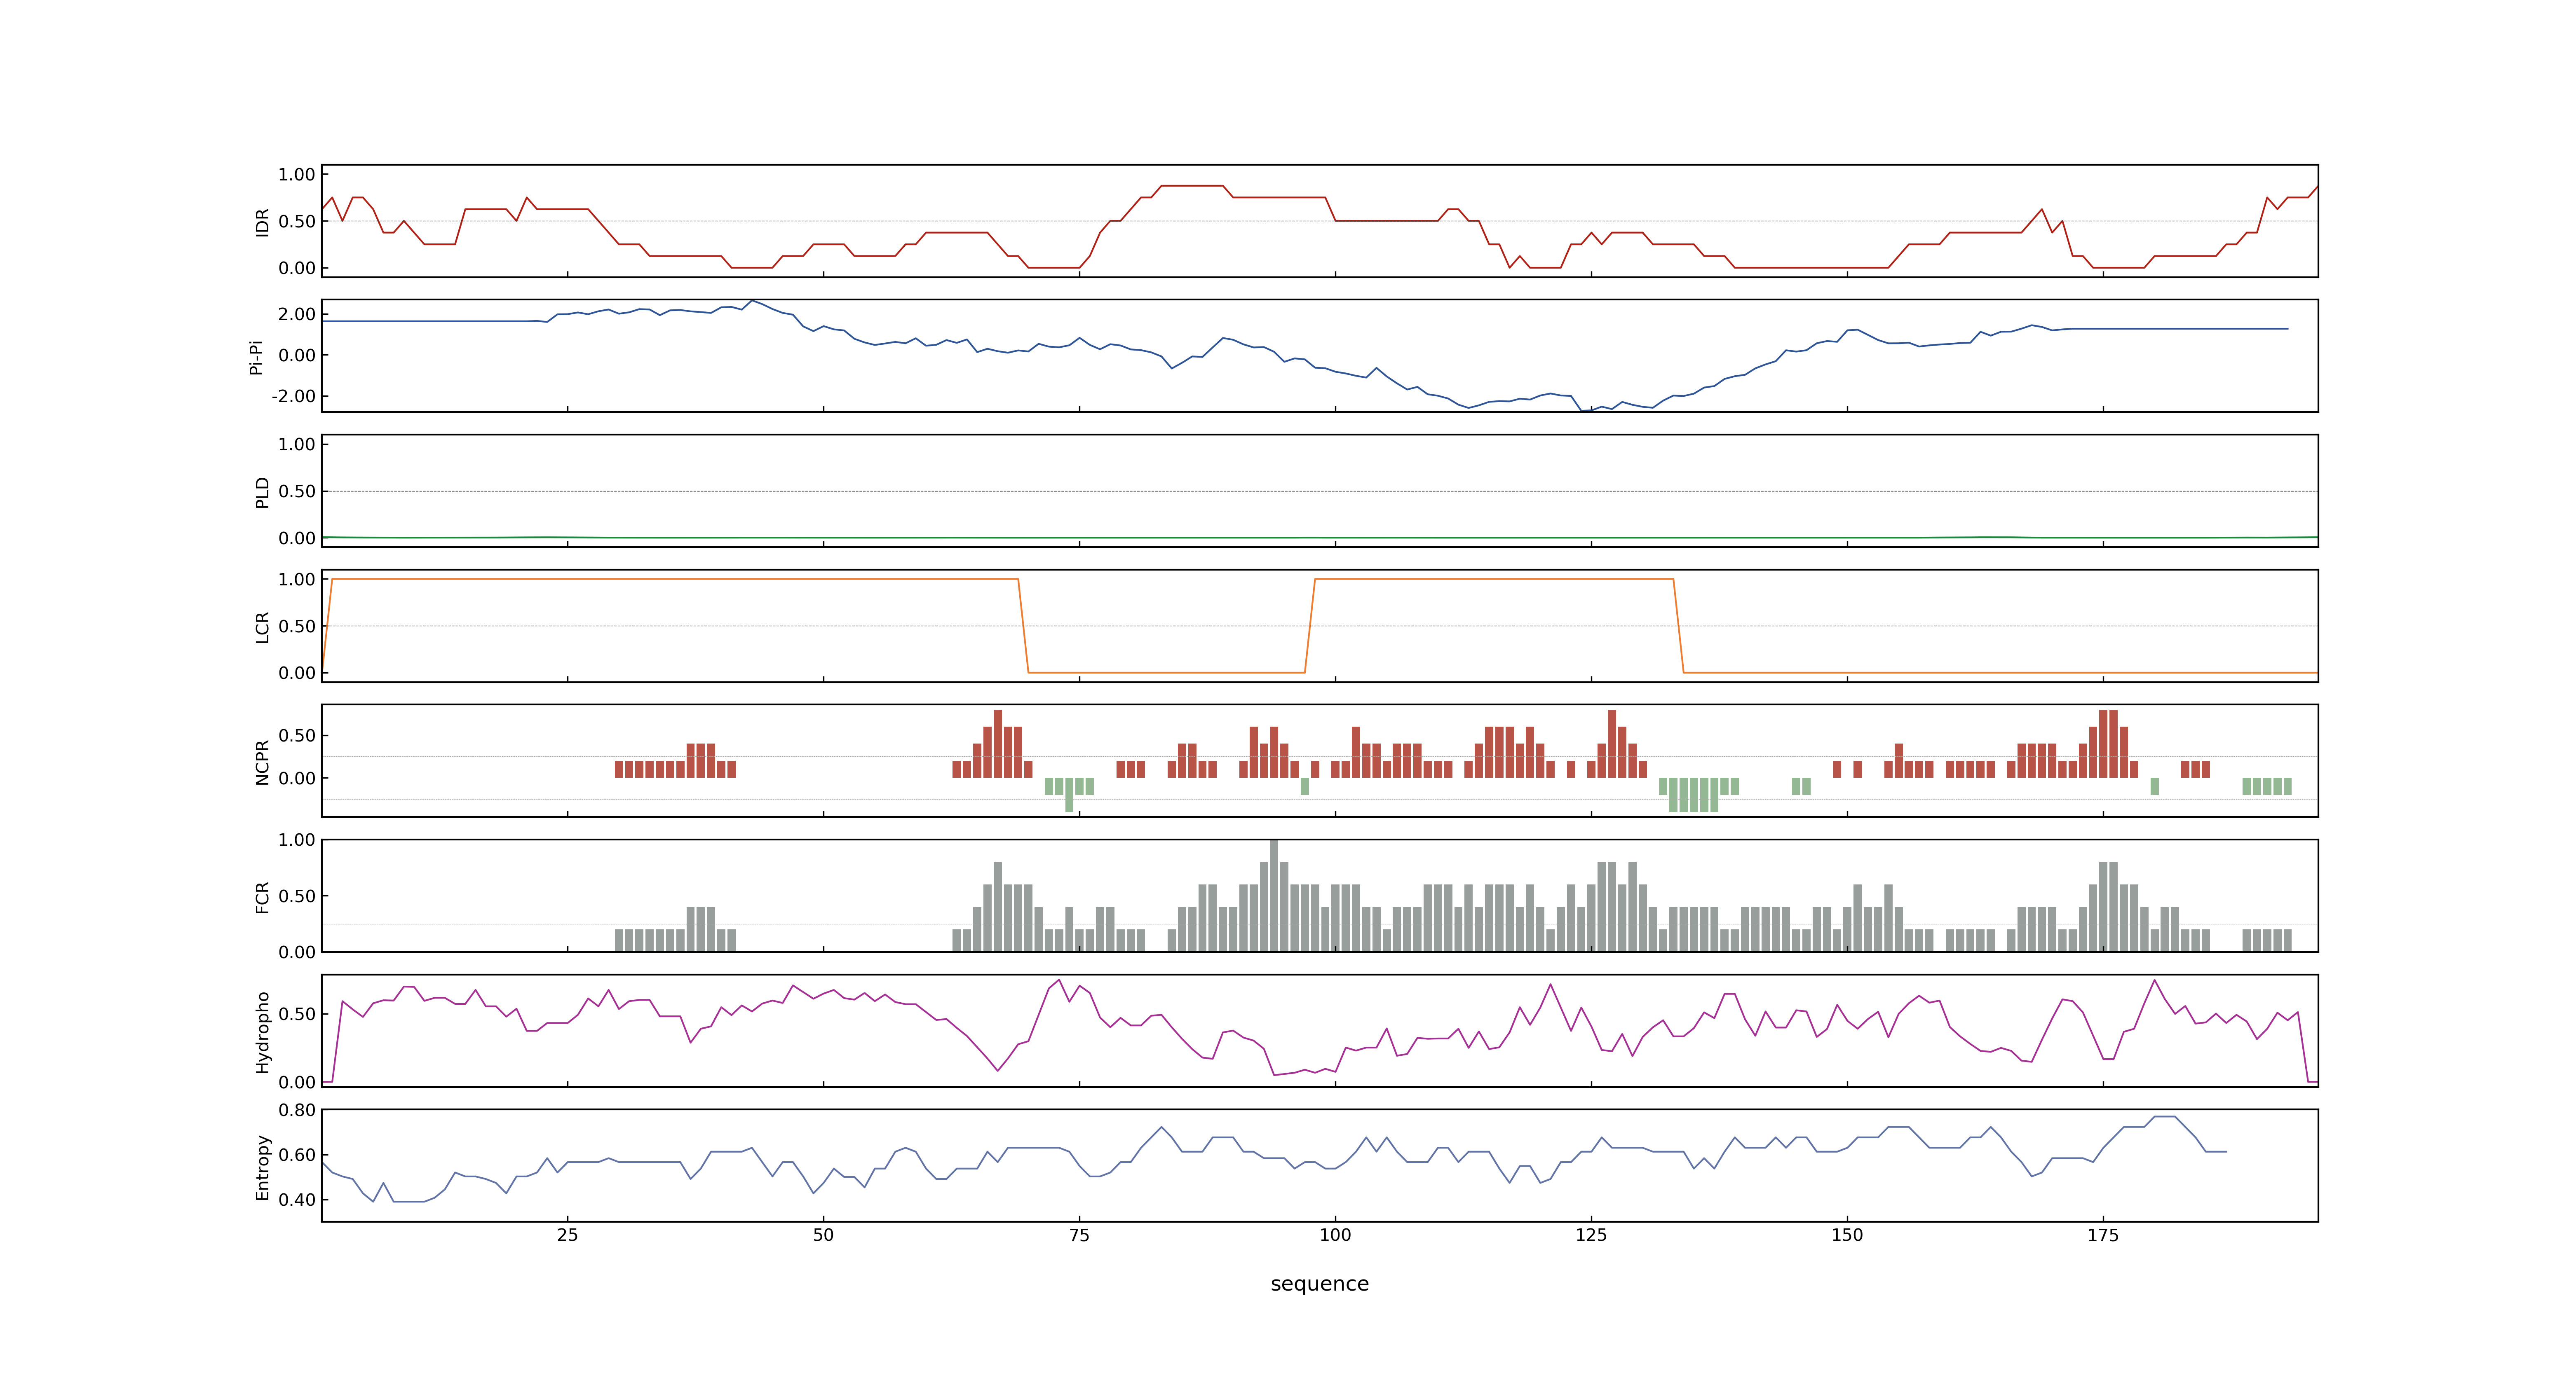Click x-axis tick label 125
Screen dimensions: 2576x1373
click(x=1591, y=1235)
